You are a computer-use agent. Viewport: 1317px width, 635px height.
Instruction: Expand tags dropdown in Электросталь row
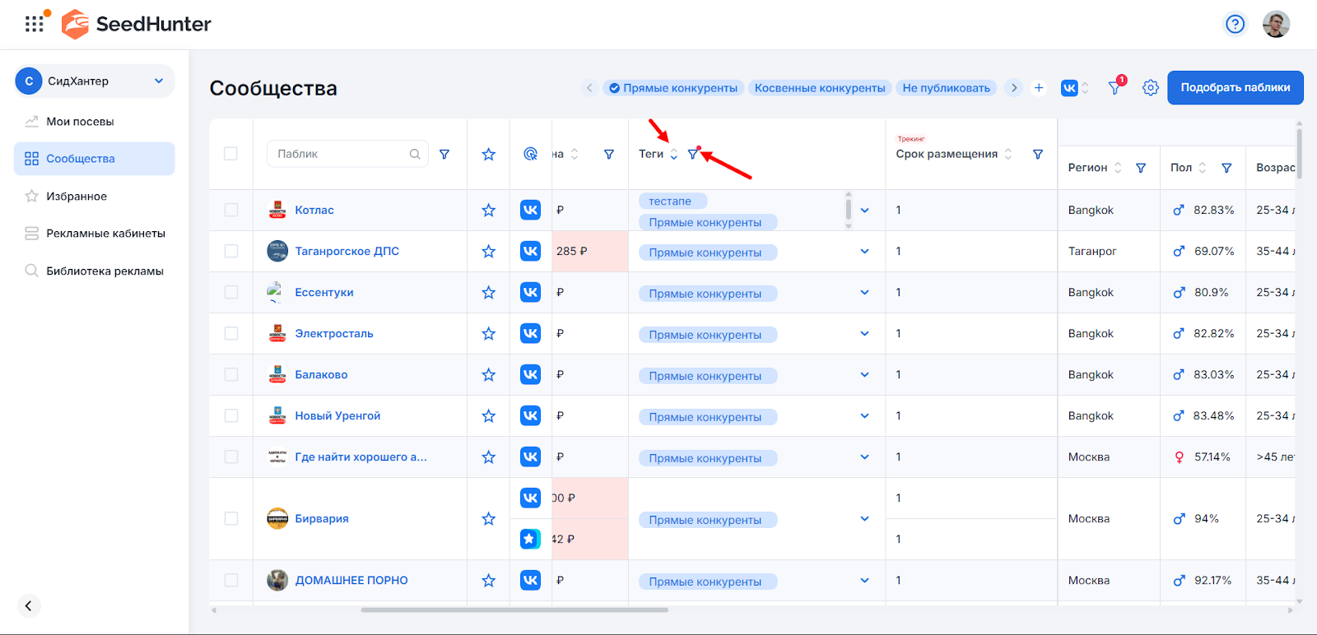click(x=864, y=334)
